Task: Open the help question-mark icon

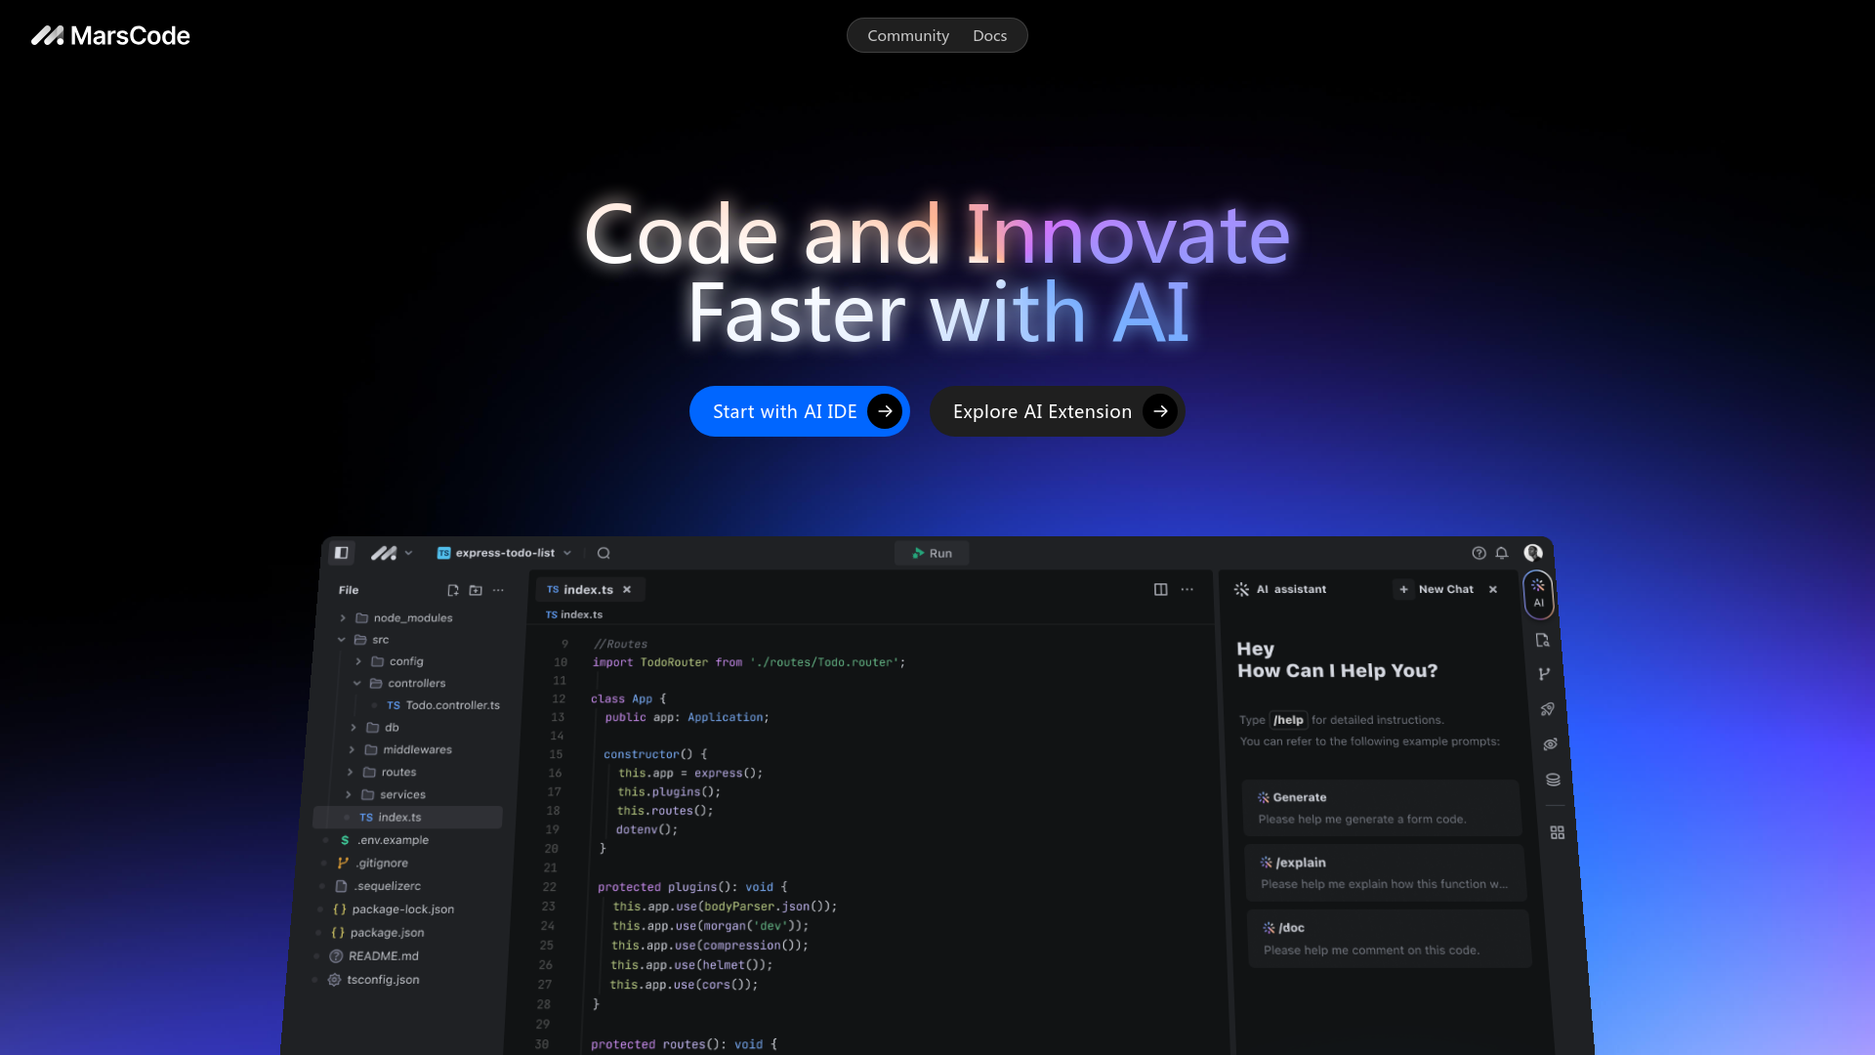Action: (1479, 553)
